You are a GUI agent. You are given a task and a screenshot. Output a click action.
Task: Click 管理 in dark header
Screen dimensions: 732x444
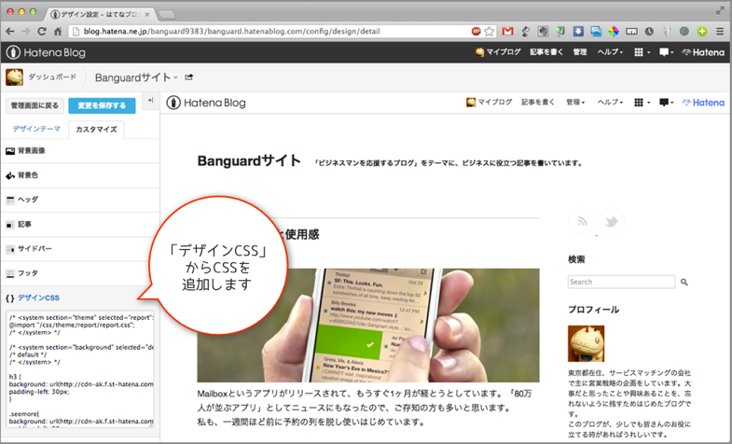pyautogui.click(x=580, y=52)
